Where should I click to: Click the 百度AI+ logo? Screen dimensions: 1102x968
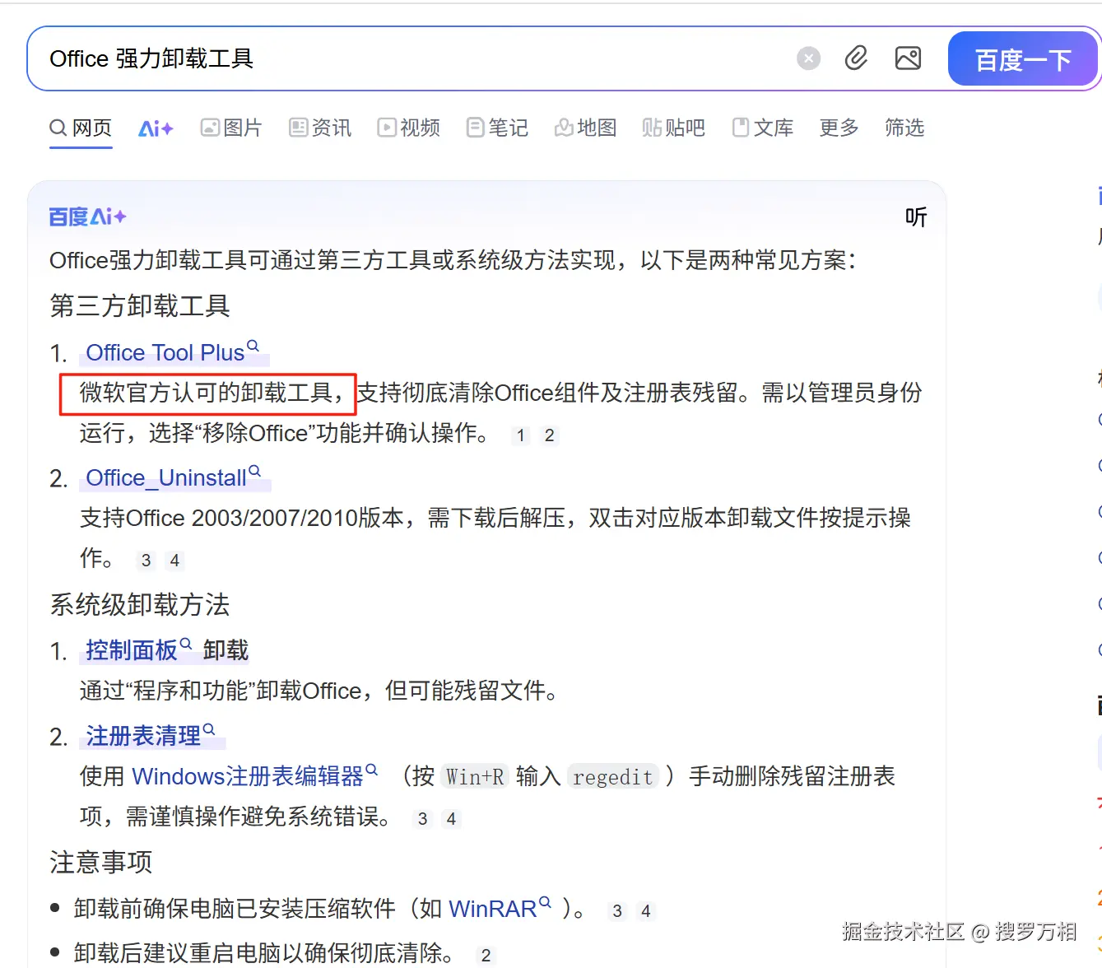pyautogui.click(x=87, y=216)
